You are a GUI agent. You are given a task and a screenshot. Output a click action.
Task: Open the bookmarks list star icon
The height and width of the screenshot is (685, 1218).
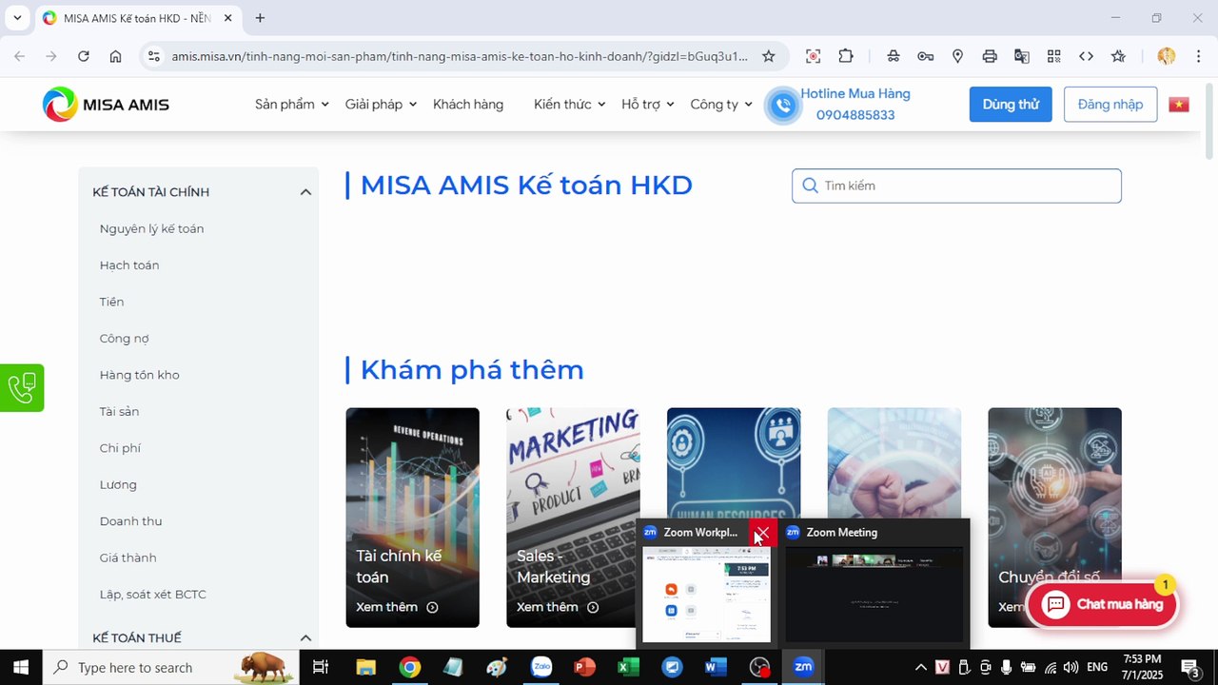click(1118, 56)
